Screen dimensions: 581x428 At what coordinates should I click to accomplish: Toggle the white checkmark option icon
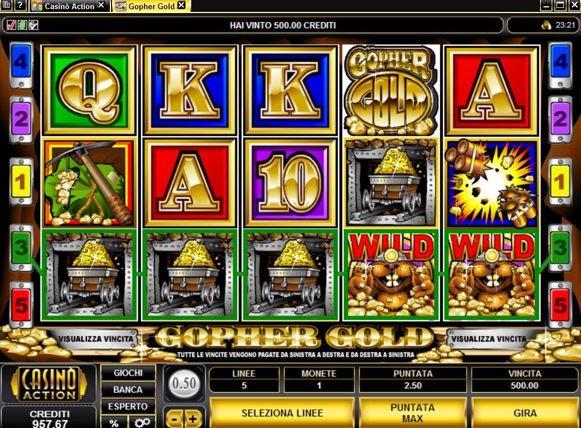point(34,25)
